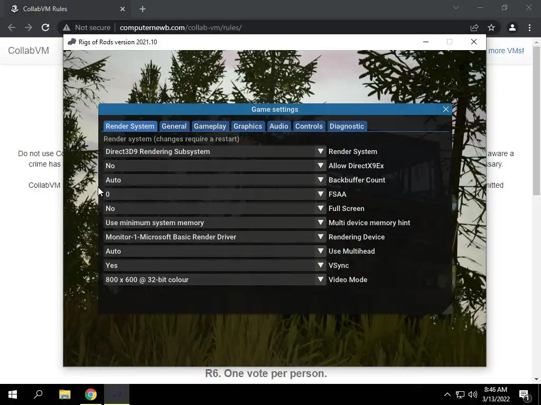541x405 pixels.
Task: Click the Chrome taskbar icon
Action: coord(91,394)
